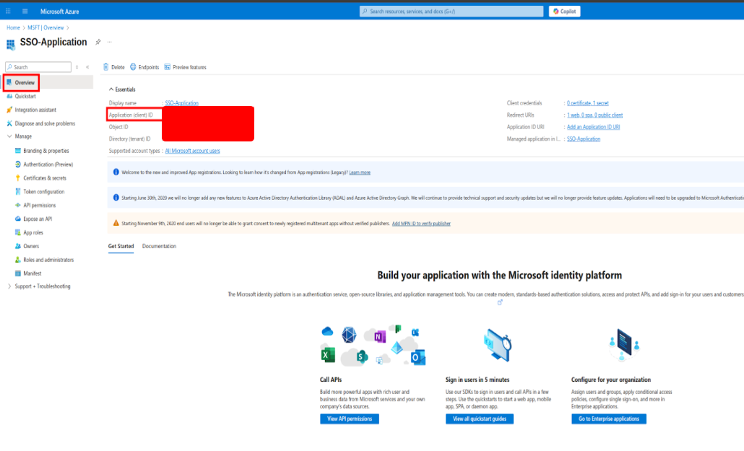This screenshot has width=744, height=451.
Task: Click Object ID label
Action: tap(118, 127)
